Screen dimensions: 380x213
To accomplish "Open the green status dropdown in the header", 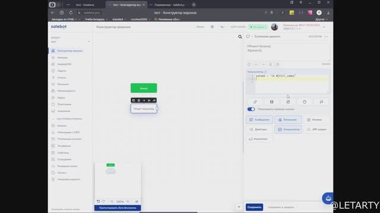I will tap(258, 27).
